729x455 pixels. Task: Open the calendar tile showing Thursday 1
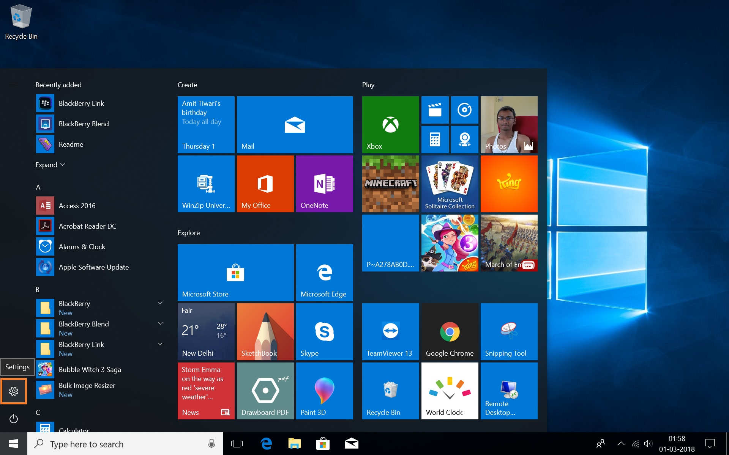click(x=206, y=125)
